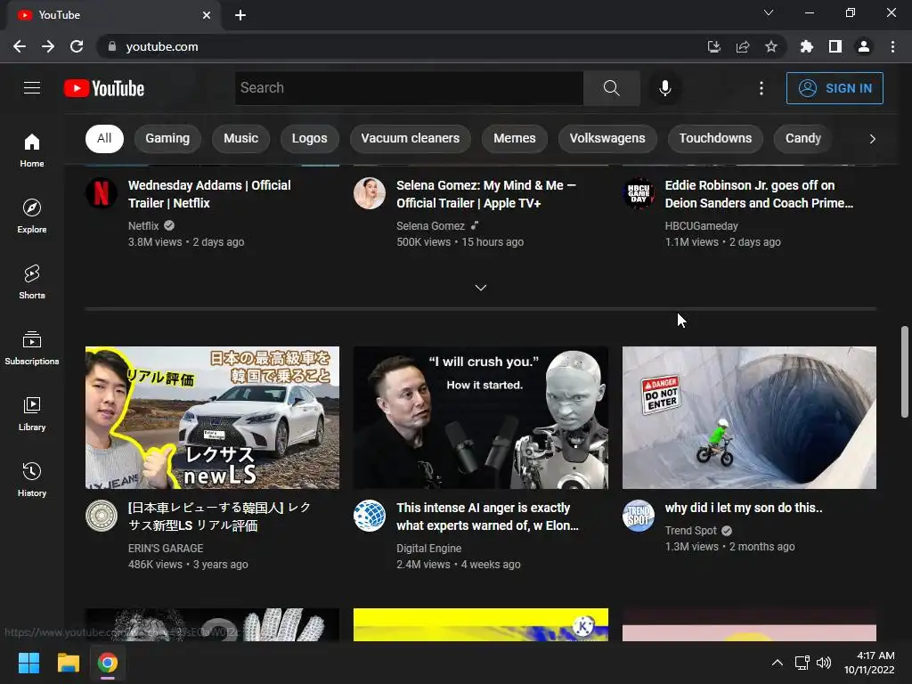Open History in the sidebar
The width and height of the screenshot is (912, 684).
click(32, 479)
